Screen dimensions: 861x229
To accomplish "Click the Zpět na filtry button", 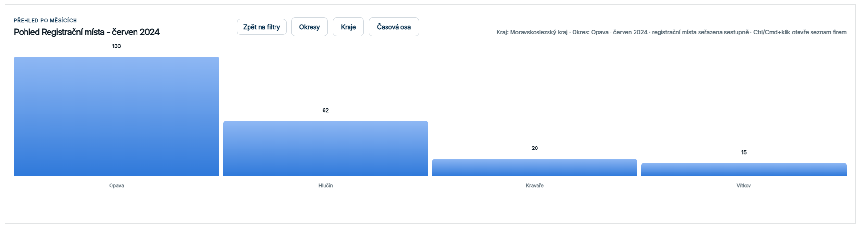I will [x=262, y=27].
